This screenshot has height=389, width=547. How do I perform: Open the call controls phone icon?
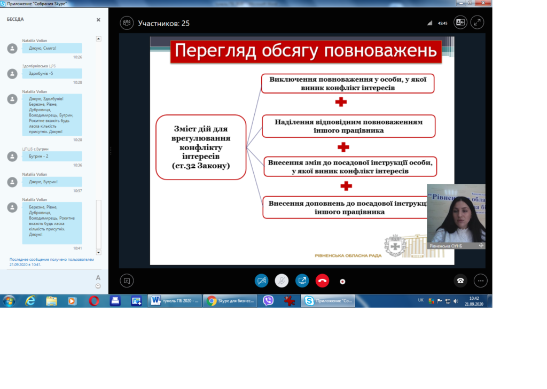coord(460,281)
